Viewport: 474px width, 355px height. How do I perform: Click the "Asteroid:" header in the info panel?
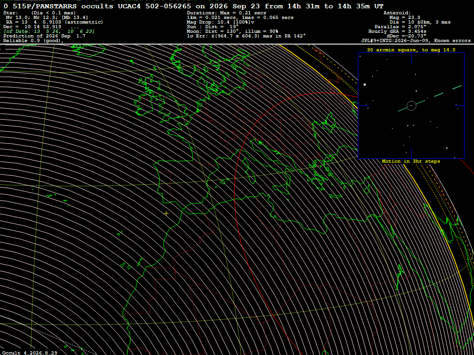397,13
